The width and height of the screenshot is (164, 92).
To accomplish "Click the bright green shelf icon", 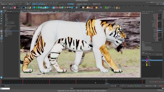I will pyautogui.click(x=106, y=8).
